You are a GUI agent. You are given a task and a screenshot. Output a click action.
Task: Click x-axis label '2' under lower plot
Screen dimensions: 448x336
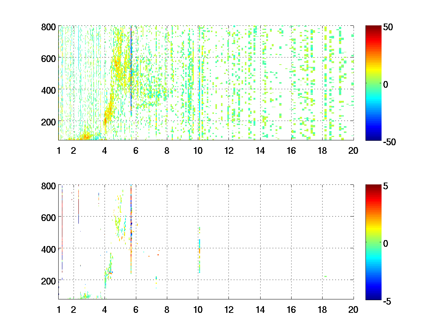pos(74,309)
